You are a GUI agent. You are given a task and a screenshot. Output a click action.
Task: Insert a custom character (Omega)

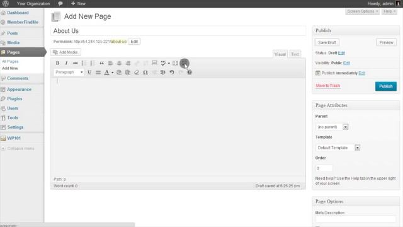coord(145,73)
